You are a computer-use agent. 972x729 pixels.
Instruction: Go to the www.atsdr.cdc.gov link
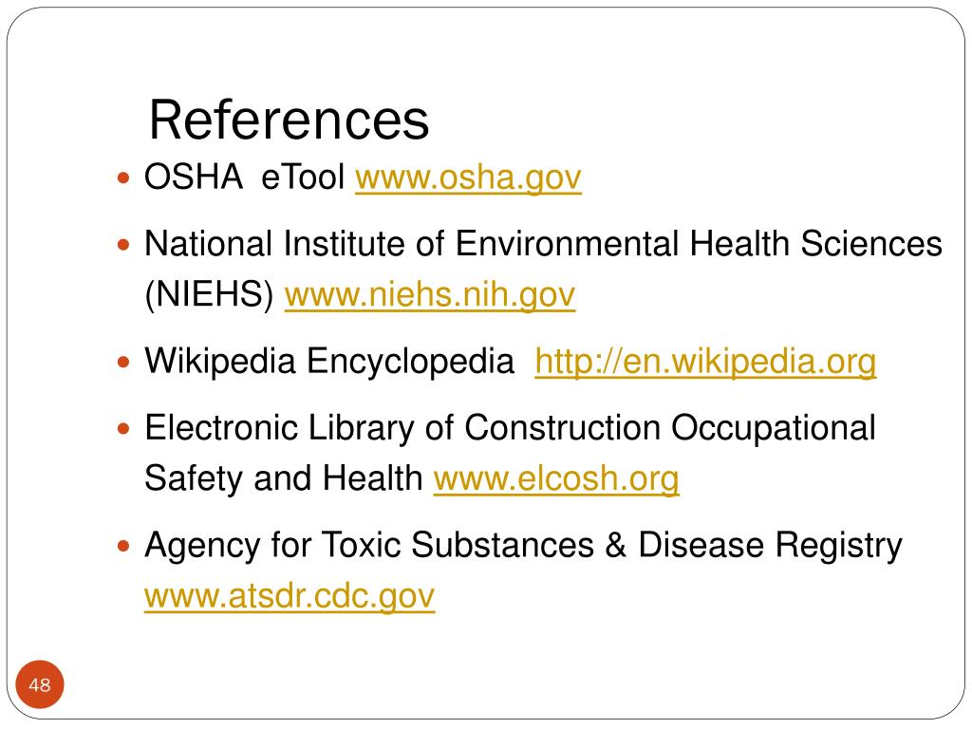pos(290,596)
